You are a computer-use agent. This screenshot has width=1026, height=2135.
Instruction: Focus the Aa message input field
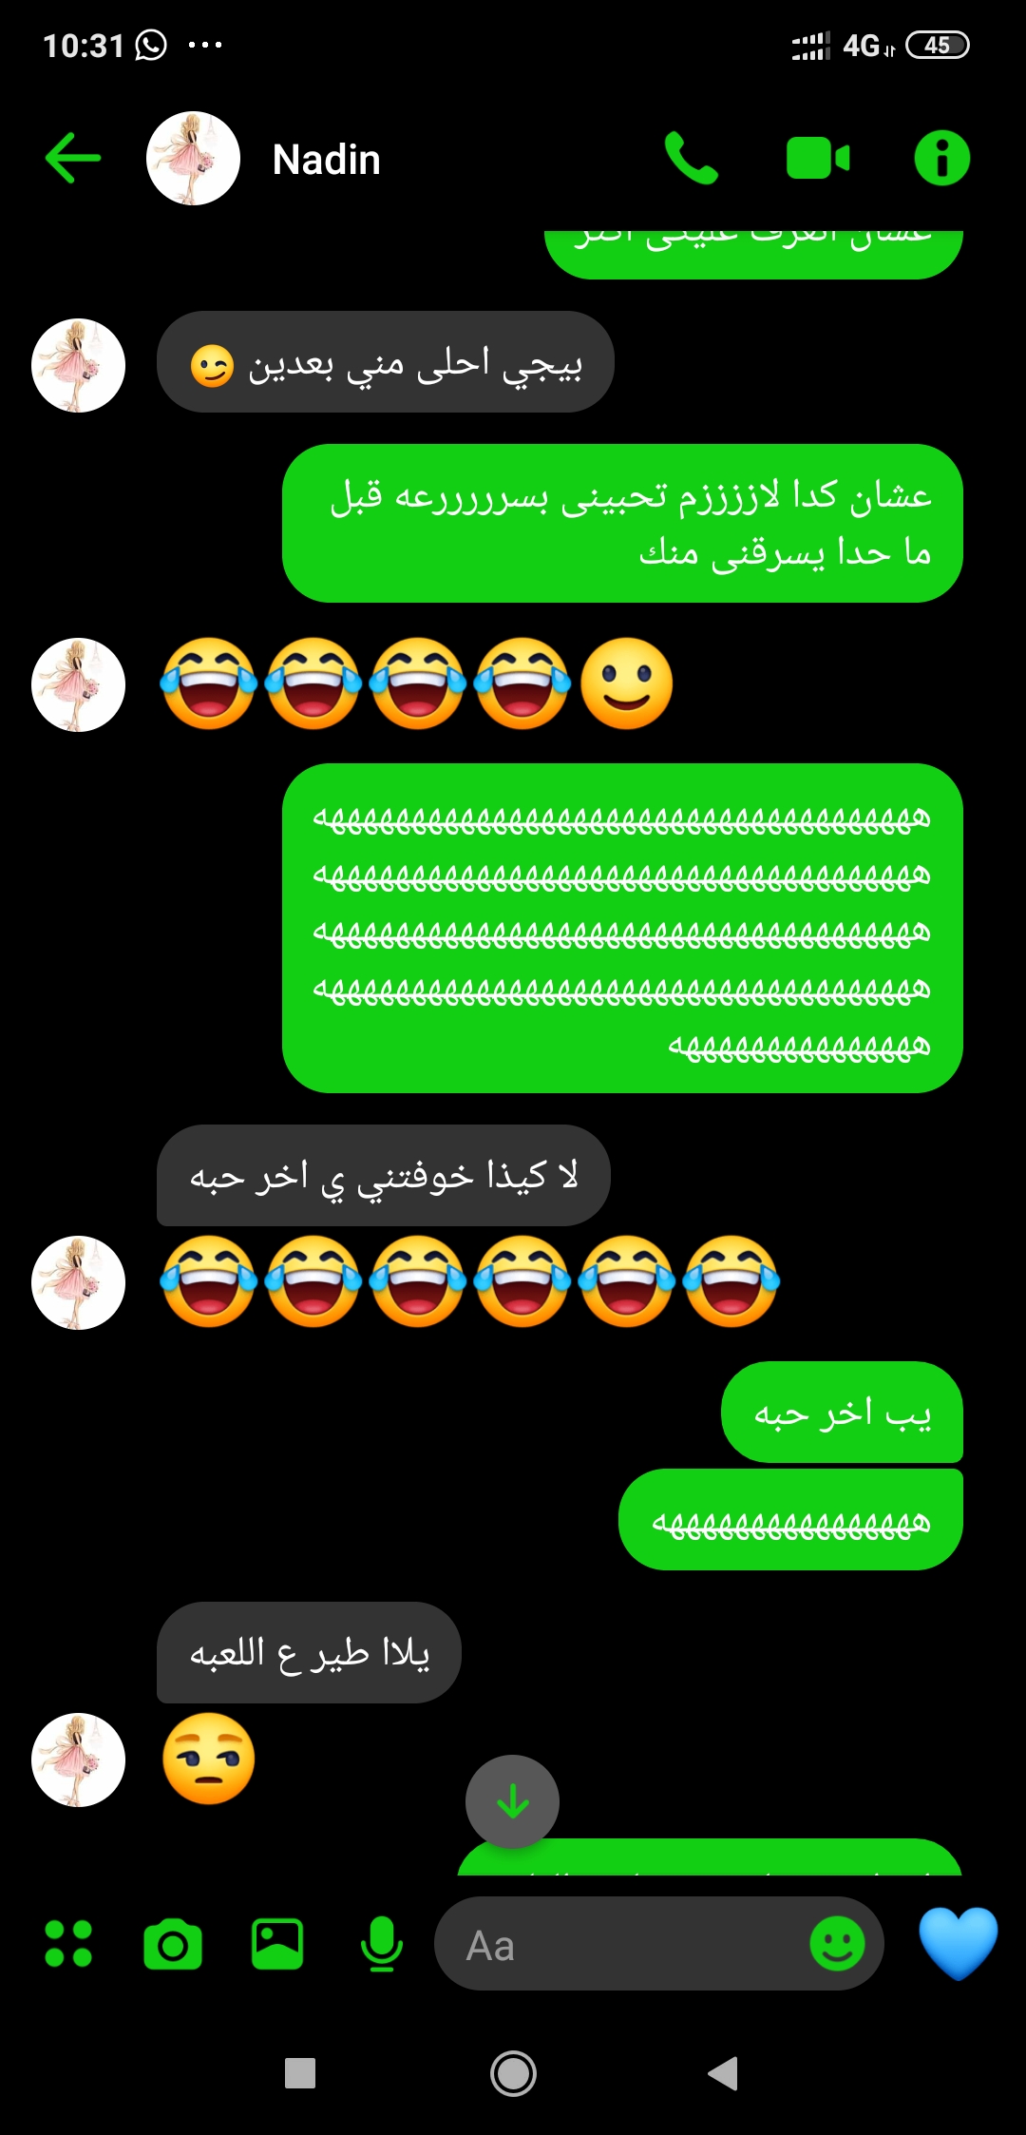pos(627,1944)
